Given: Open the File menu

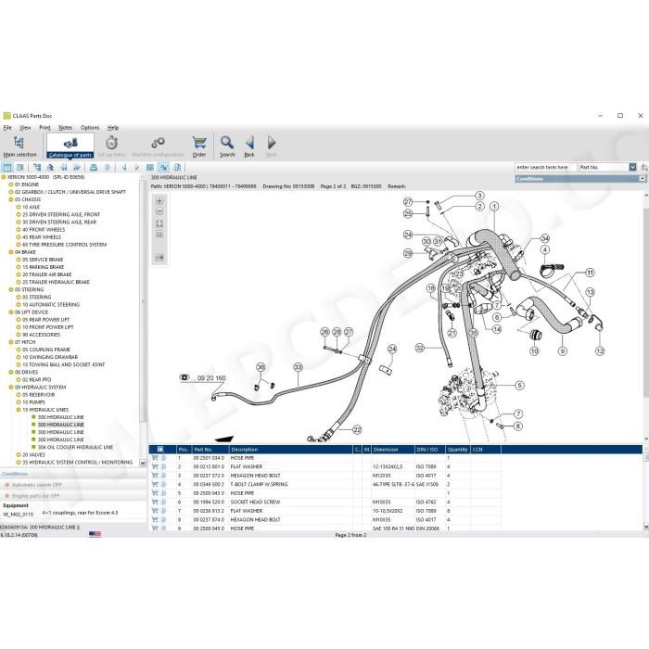Looking at the screenshot, I should pyautogui.click(x=7, y=128).
